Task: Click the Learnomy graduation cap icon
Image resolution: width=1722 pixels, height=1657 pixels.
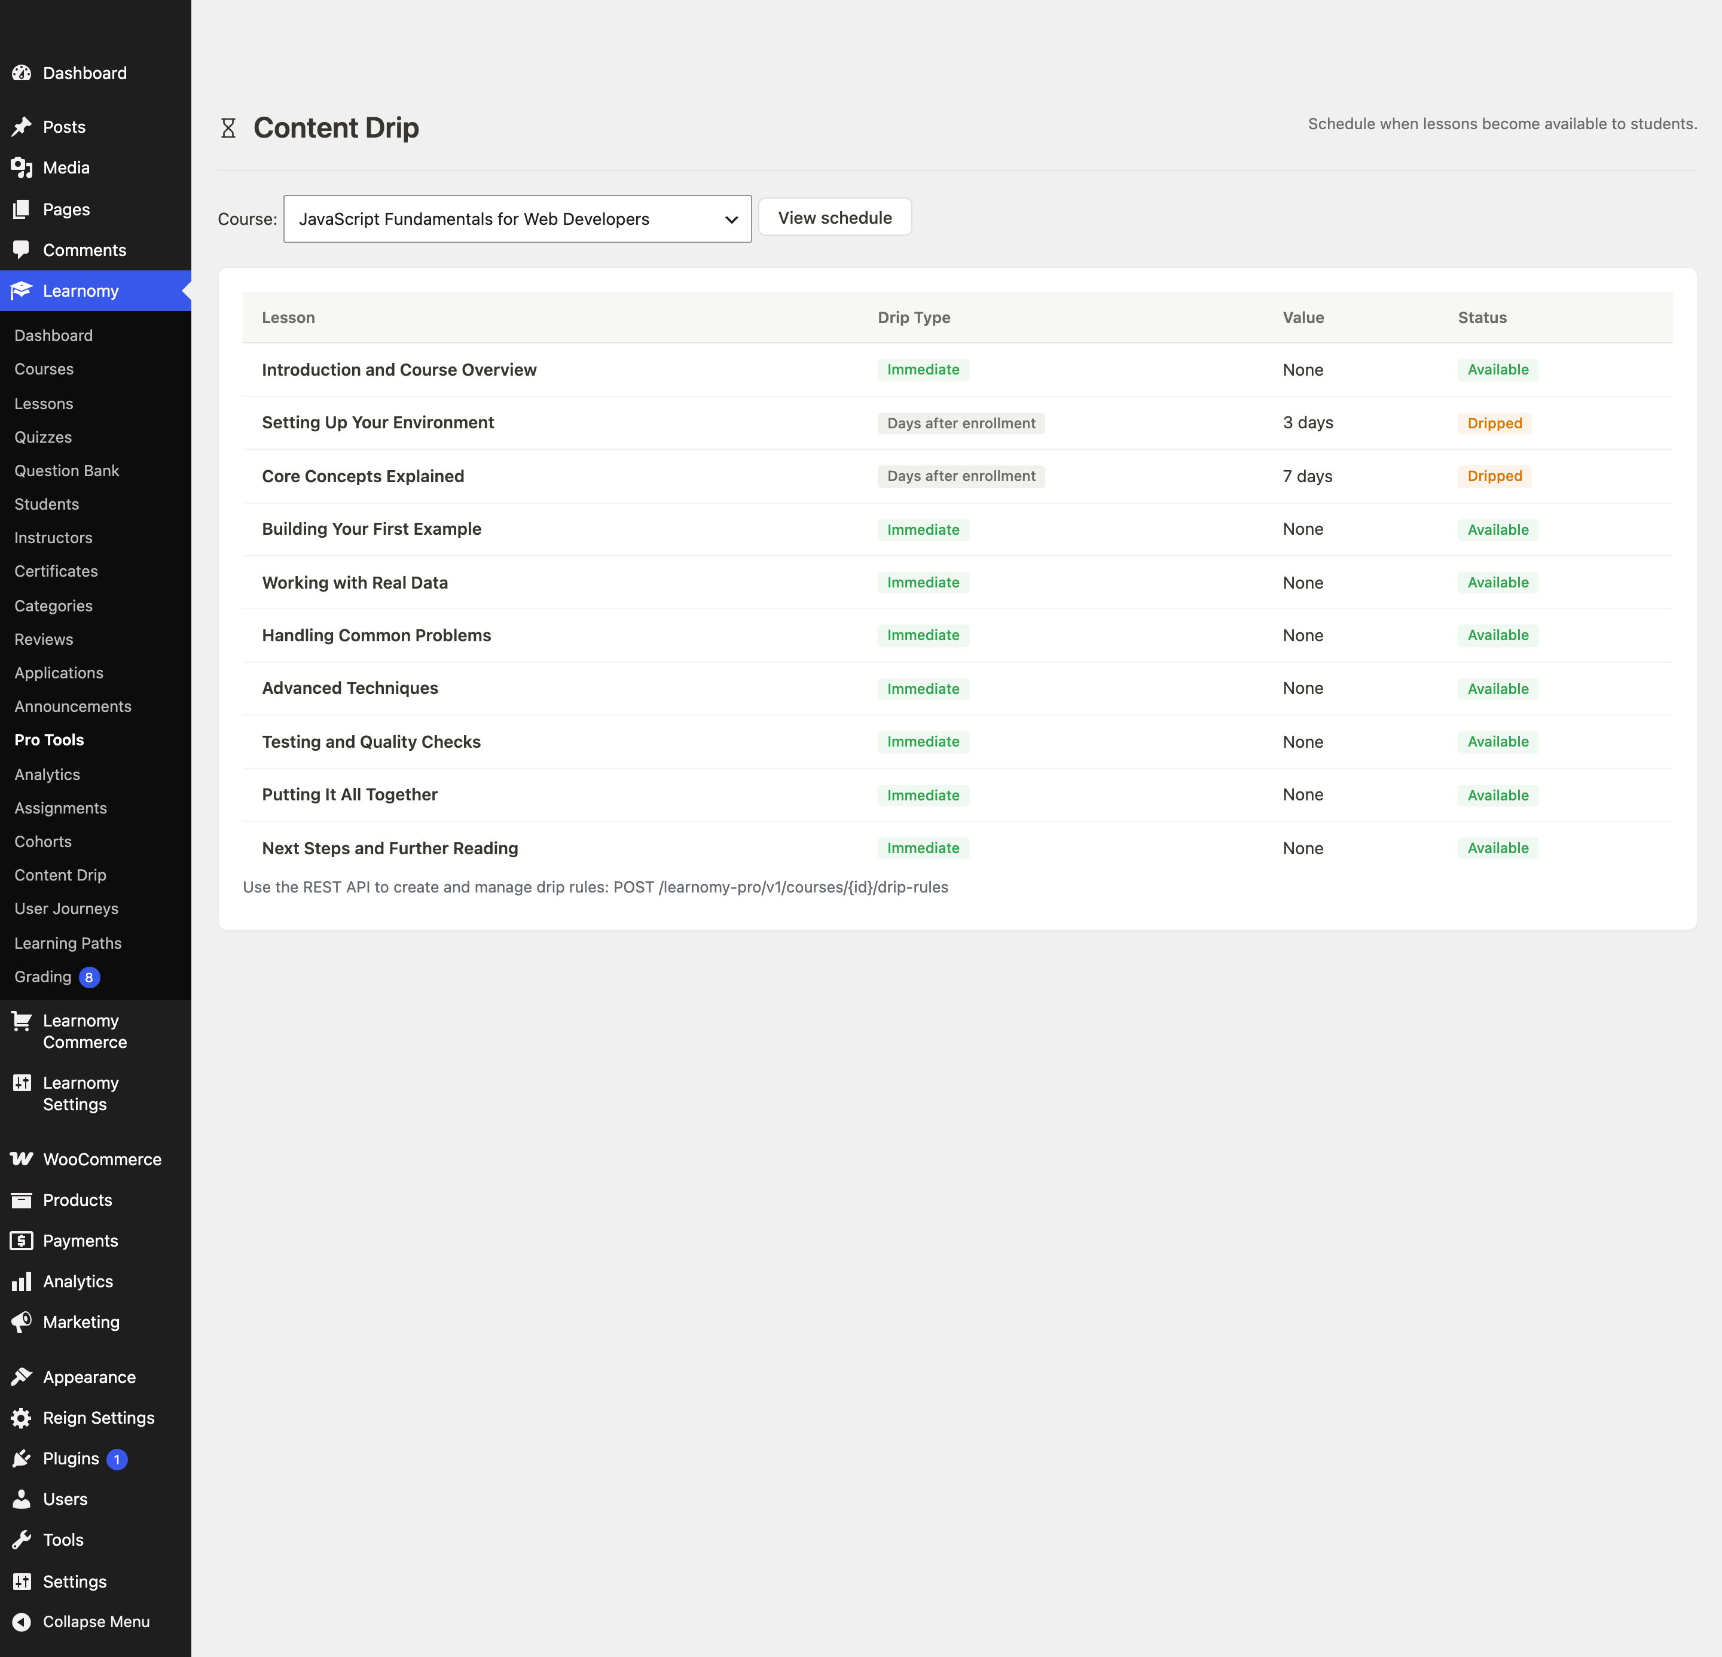Action: 22,290
